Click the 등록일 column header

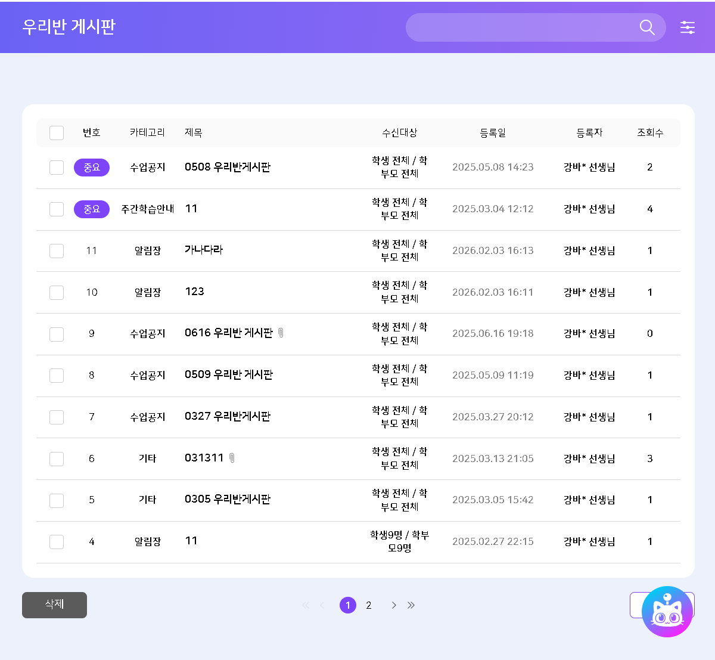pos(493,132)
